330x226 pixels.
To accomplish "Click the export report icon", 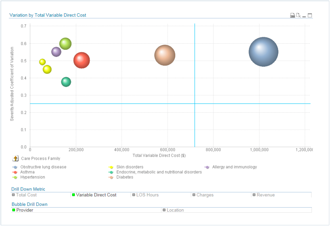I will [x=298, y=15].
